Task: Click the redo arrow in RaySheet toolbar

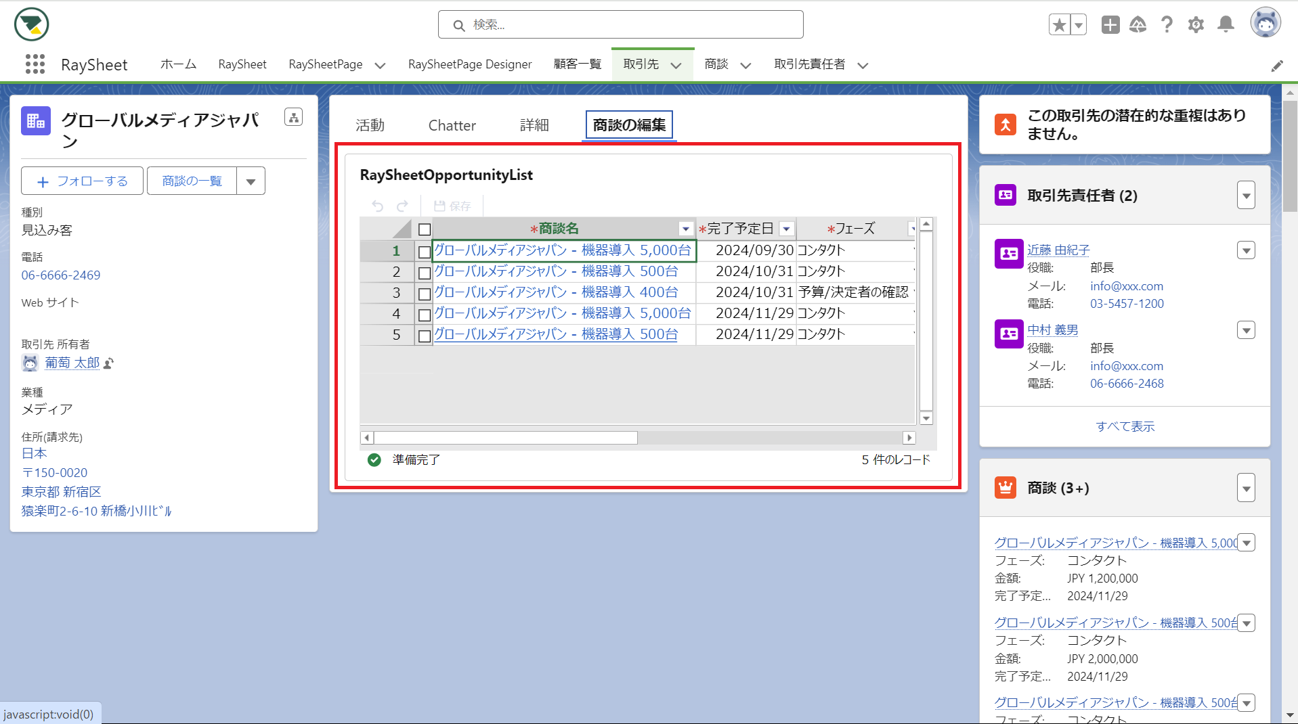Action: tap(402, 206)
